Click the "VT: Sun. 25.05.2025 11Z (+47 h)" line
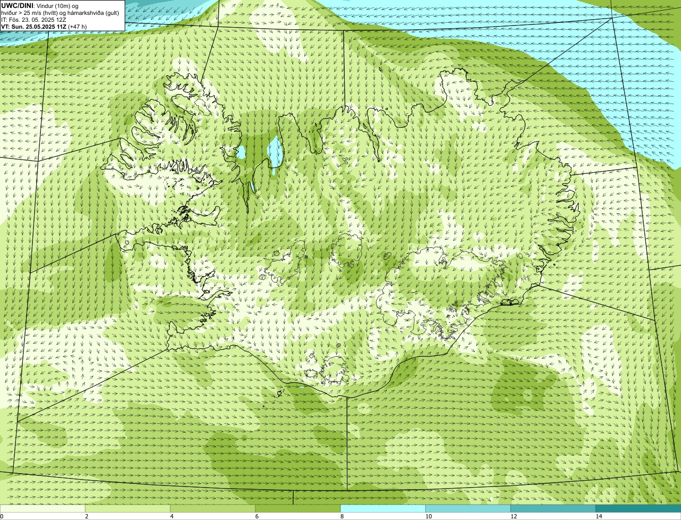The height and width of the screenshot is (520, 681). [44, 27]
